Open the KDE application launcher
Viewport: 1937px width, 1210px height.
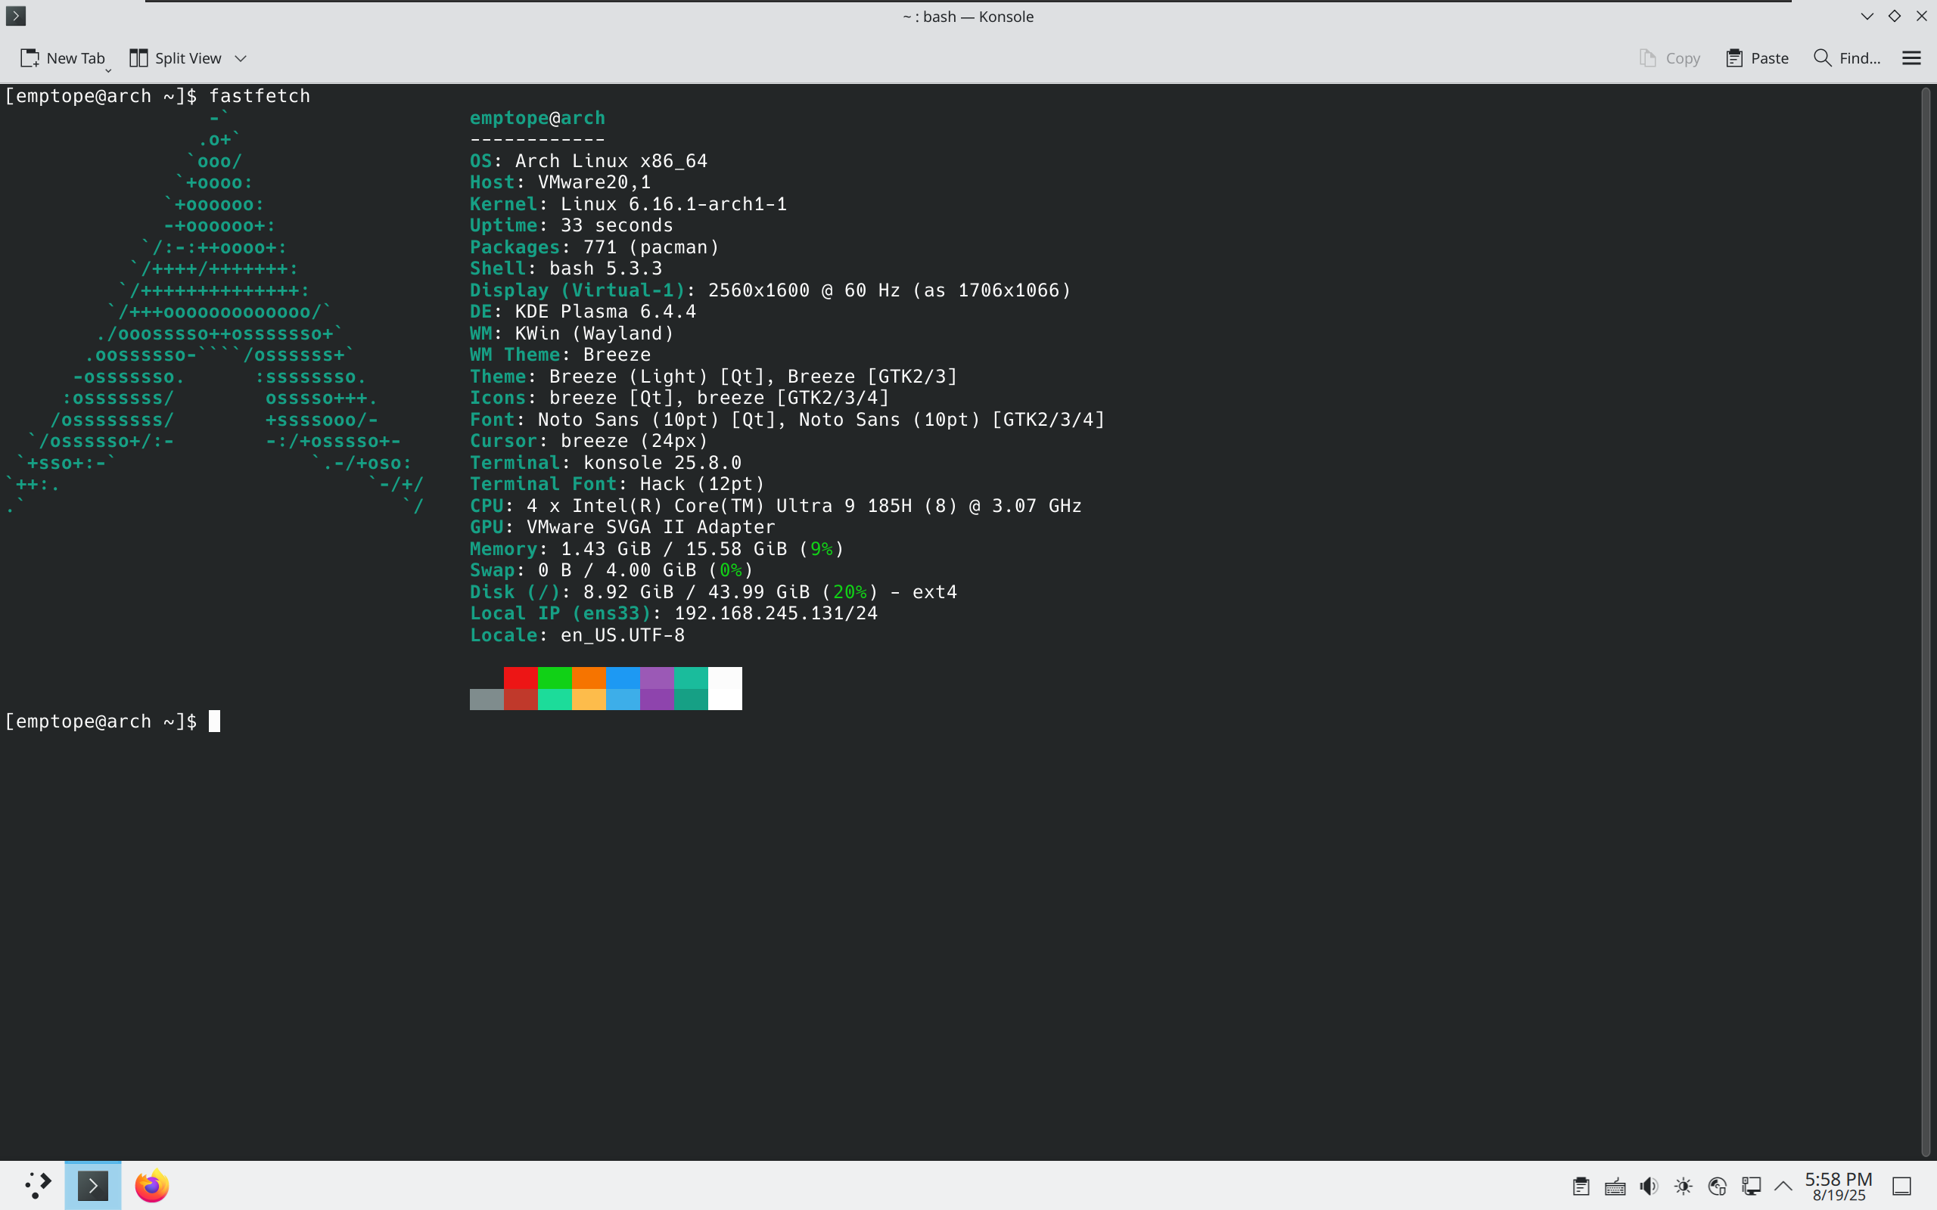click(x=37, y=1185)
